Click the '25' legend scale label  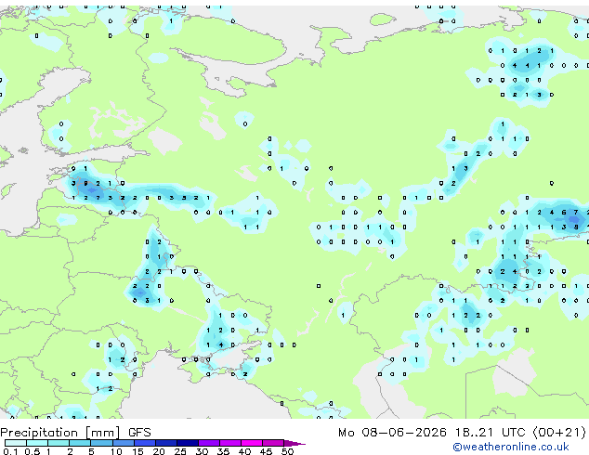[x=180, y=451]
